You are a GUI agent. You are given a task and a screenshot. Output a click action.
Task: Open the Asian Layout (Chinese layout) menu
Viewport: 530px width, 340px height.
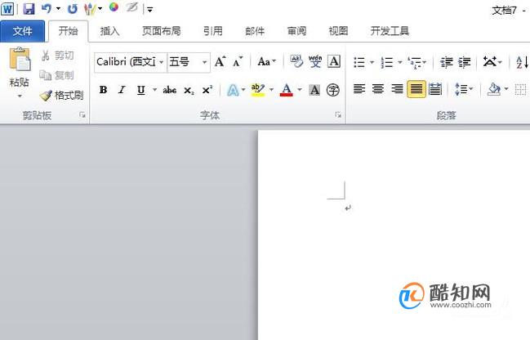coord(492,62)
